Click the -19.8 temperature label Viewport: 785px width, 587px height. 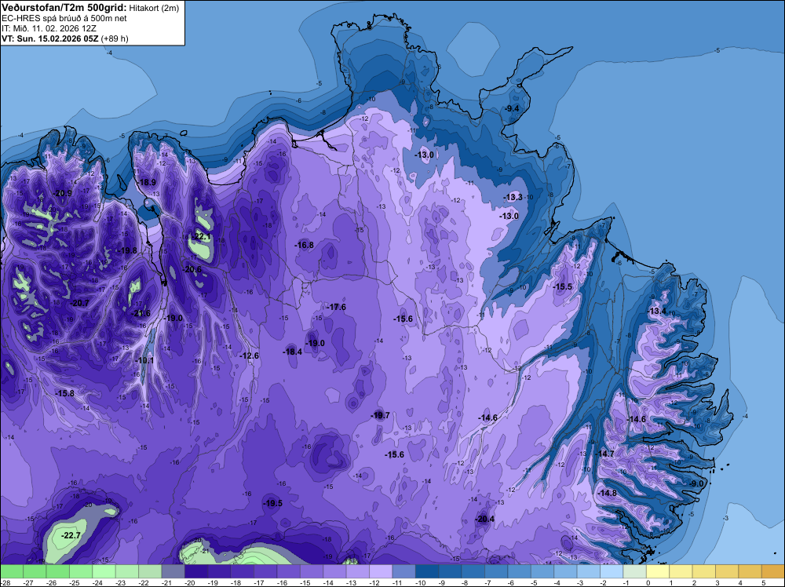128,250
